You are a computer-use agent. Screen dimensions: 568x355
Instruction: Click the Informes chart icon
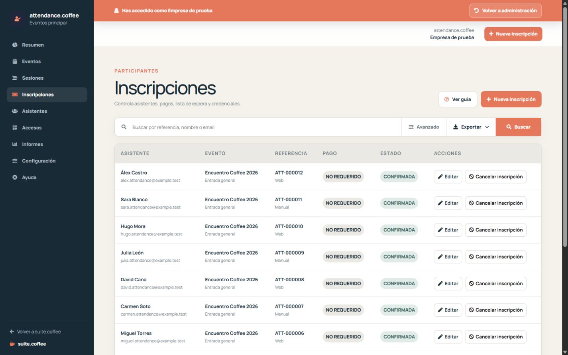click(x=15, y=144)
